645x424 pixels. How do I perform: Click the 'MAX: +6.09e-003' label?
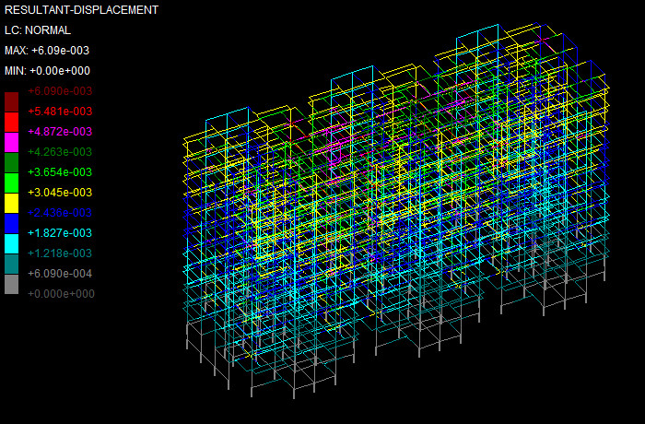click(47, 50)
